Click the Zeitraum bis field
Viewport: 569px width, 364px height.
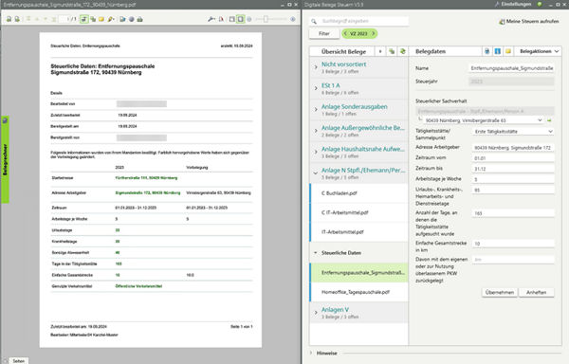coord(513,169)
